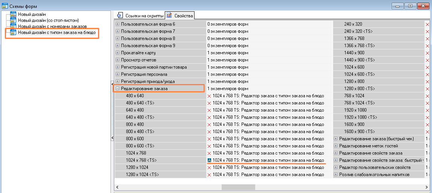Click the "Ссылки на скрипты" tab icon
Screen dimensions: 432x193
(x=120, y=15)
